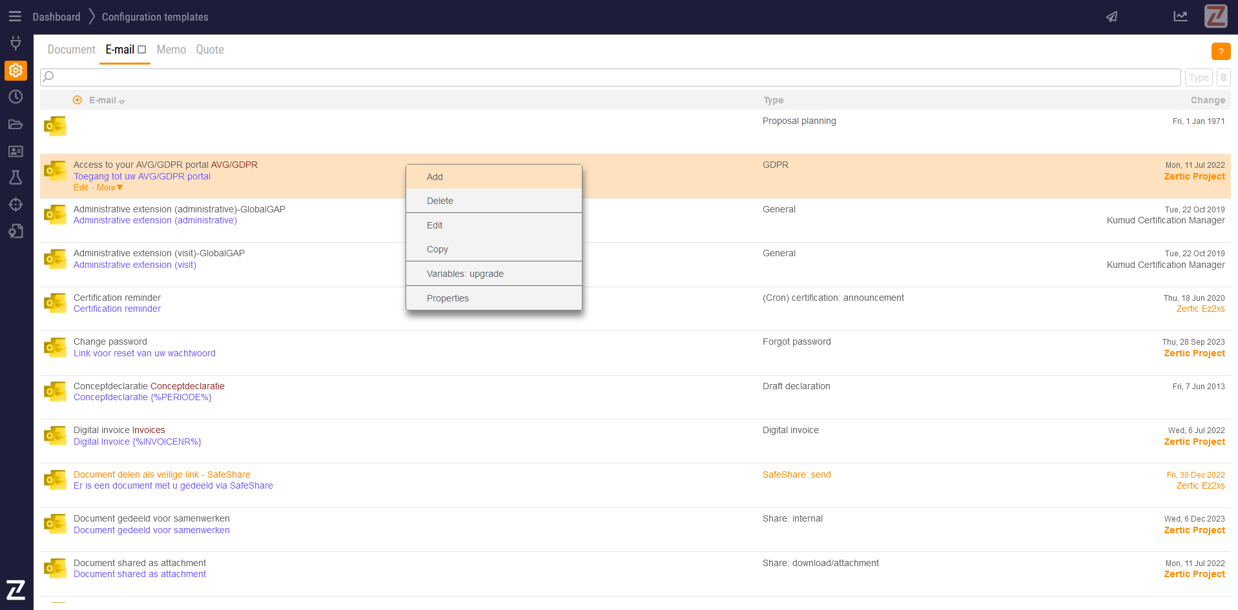Click the orange plus icon to add e-mail
The height and width of the screenshot is (610, 1238).
pyautogui.click(x=77, y=100)
